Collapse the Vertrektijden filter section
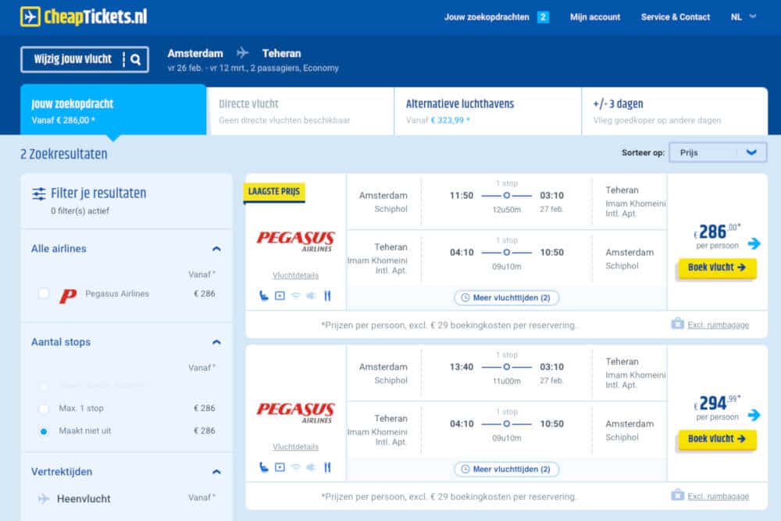 (216, 472)
